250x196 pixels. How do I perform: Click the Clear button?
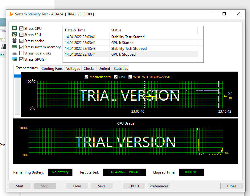pos(77,186)
